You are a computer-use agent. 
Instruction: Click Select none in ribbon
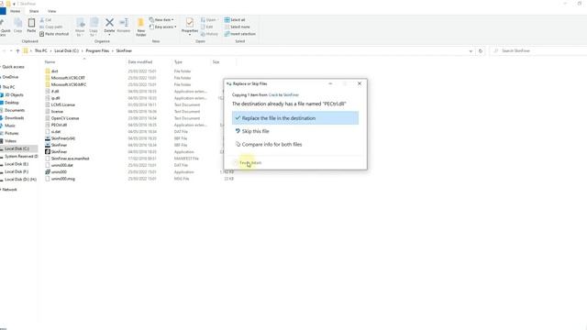(x=237, y=27)
